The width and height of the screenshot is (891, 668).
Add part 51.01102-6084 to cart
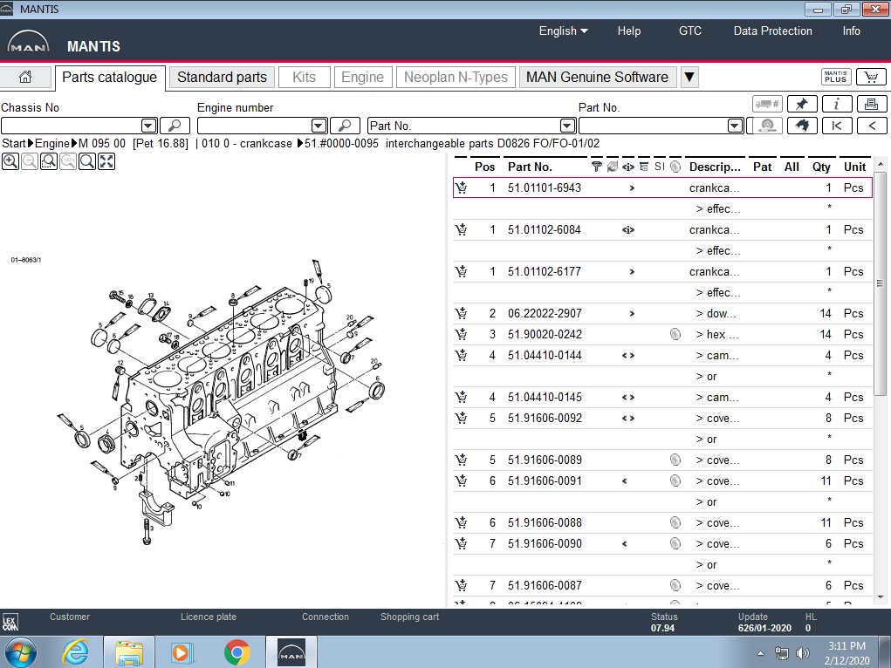pos(462,230)
